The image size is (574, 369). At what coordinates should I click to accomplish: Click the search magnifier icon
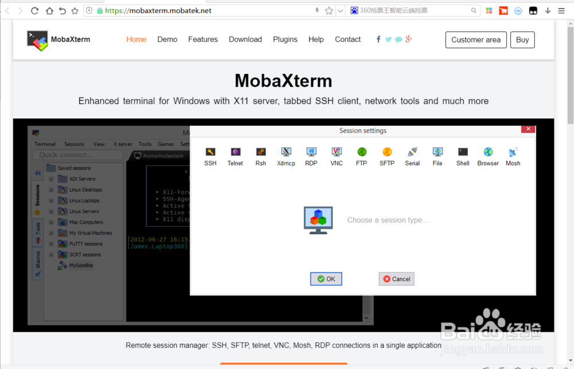click(x=474, y=10)
